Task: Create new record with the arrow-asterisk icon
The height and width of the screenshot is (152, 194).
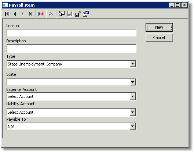Action: [x=41, y=14]
